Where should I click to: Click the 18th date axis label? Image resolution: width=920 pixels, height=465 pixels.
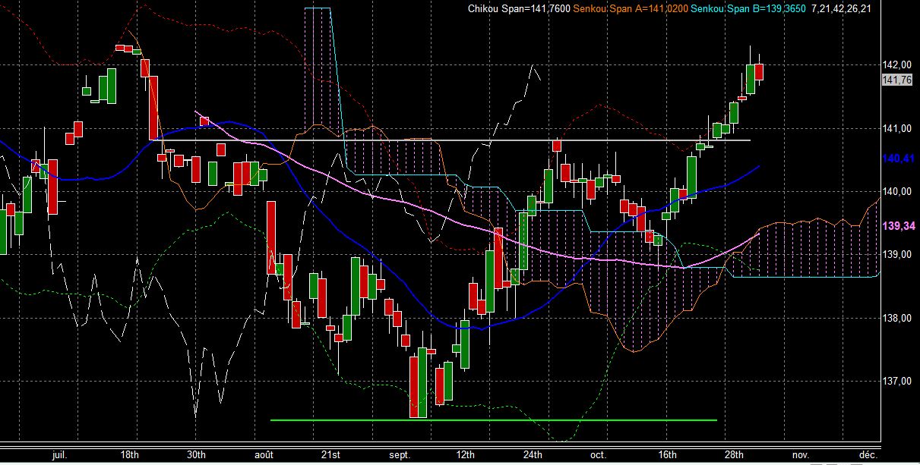tap(131, 454)
